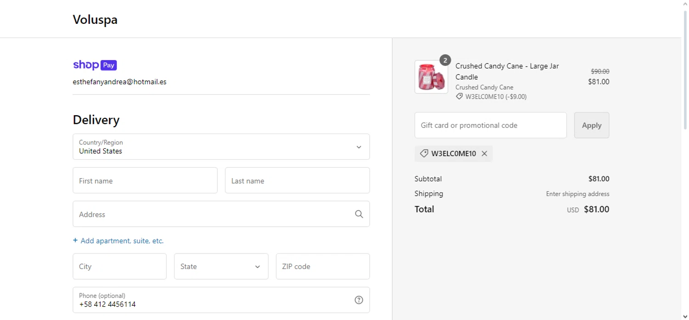The height and width of the screenshot is (320, 689).
Task: Open the Country/Region dropdown
Action: (x=221, y=147)
